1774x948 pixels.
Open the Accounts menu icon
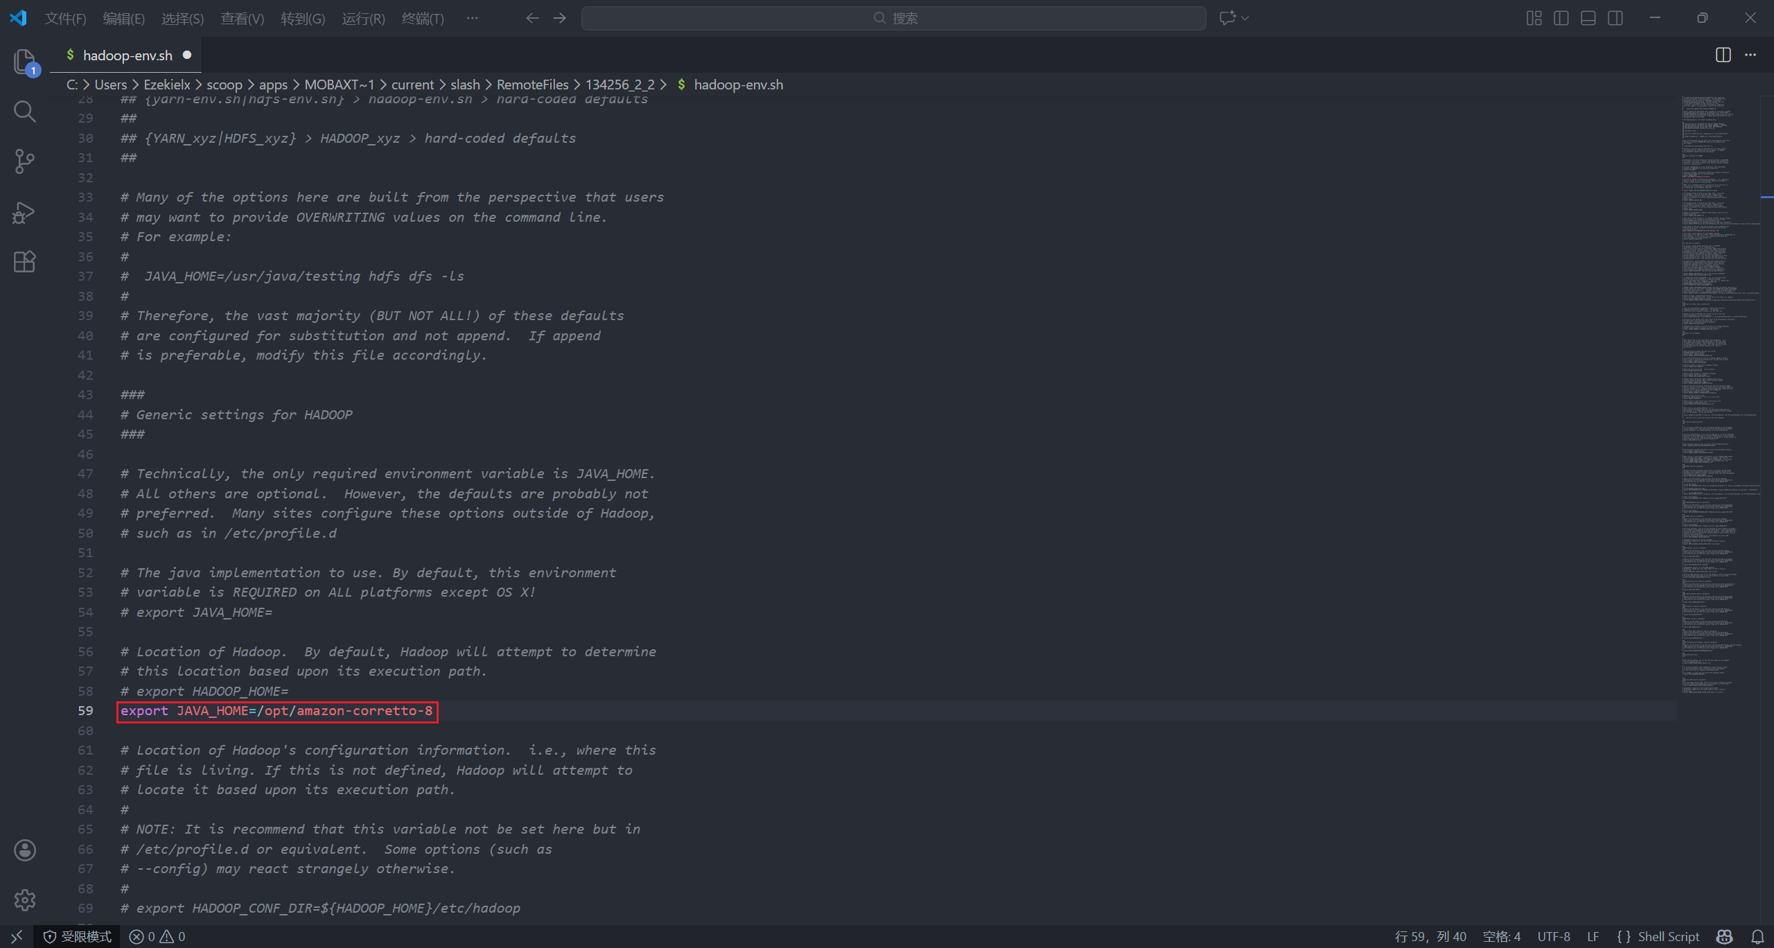click(x=24, y=850)
